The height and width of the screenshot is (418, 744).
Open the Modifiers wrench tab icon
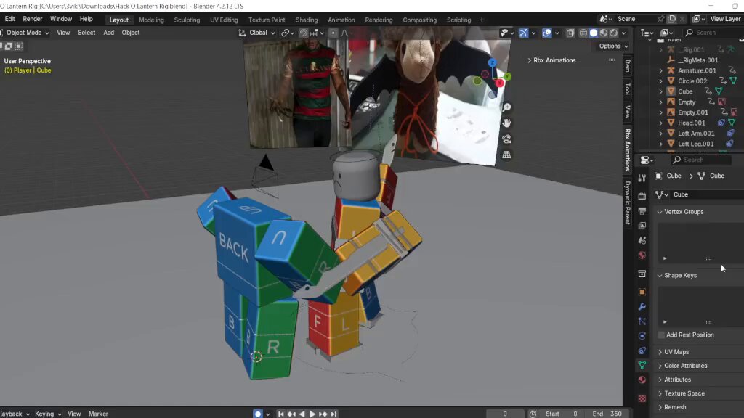pos(642,307)
